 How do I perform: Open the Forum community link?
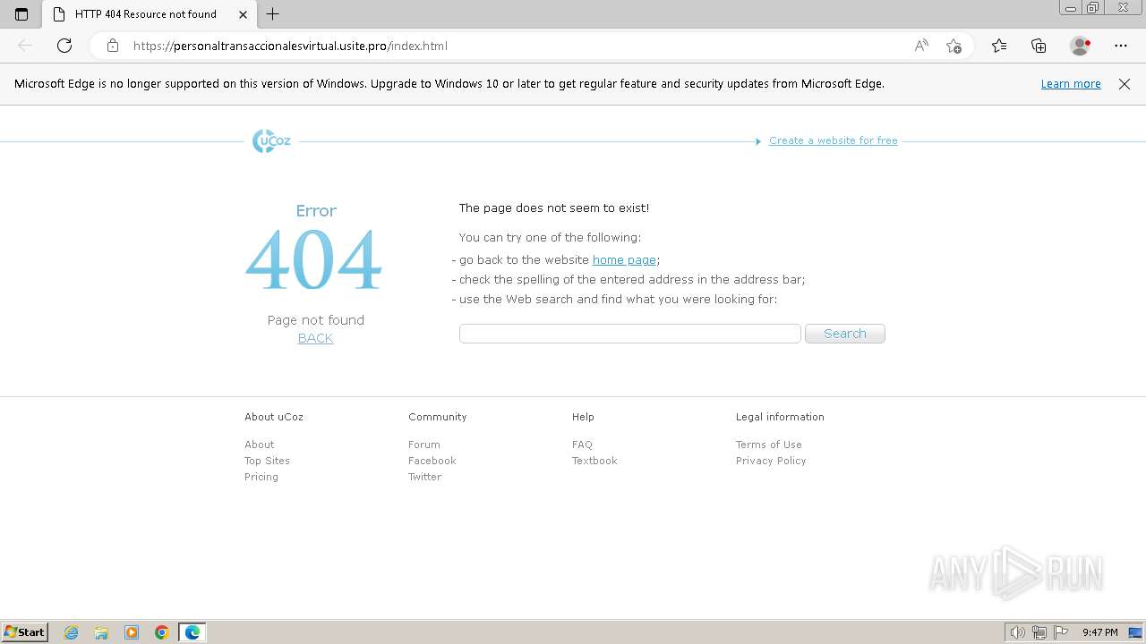(x=424, y=445)
